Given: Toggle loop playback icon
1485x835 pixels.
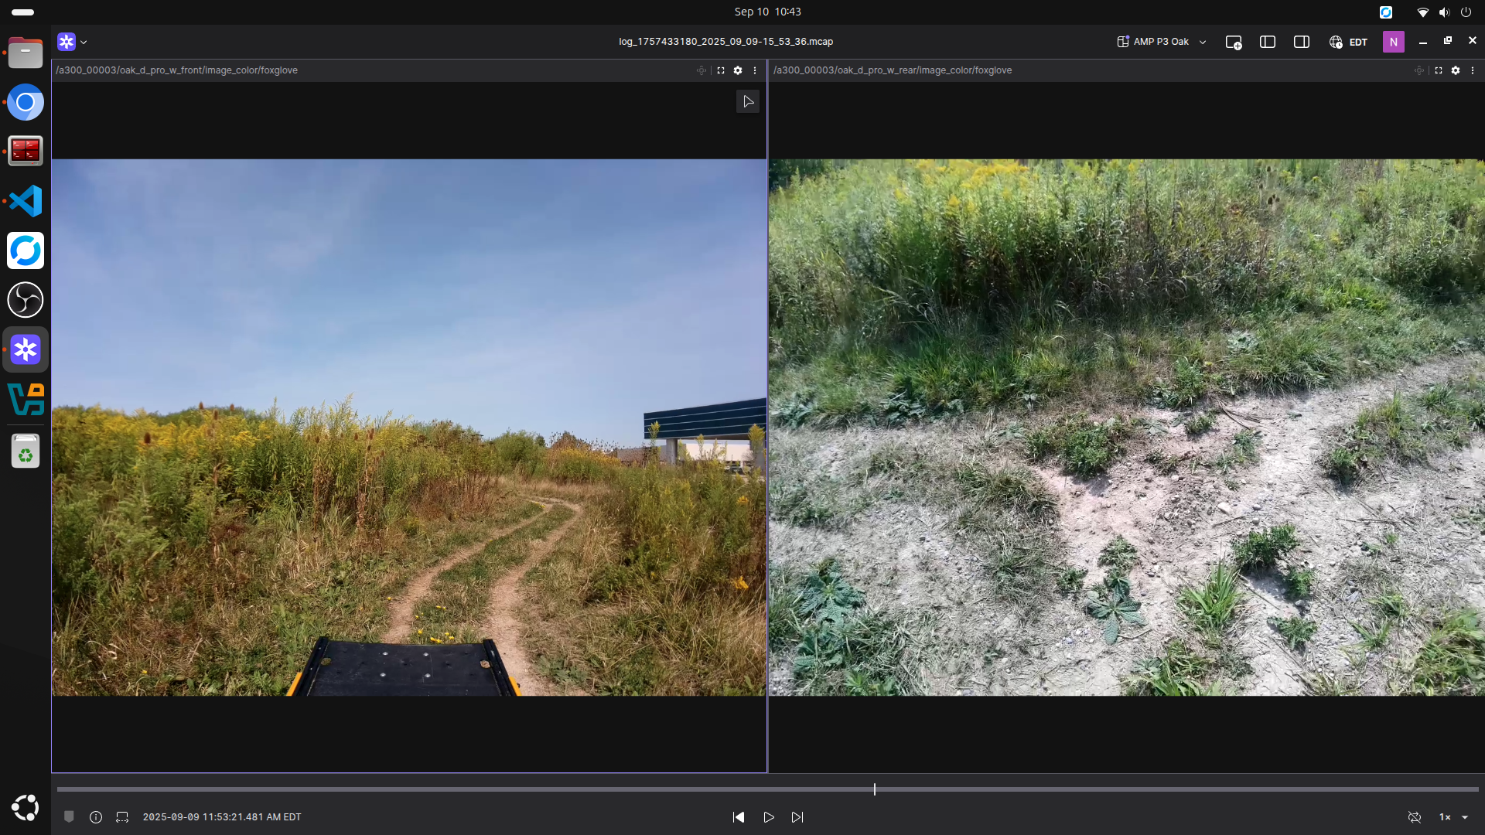Looking at the screenshot, I should click(1415, 817).
